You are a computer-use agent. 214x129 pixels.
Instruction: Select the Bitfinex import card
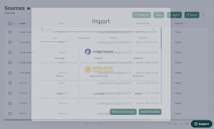[x=138, y=90]
